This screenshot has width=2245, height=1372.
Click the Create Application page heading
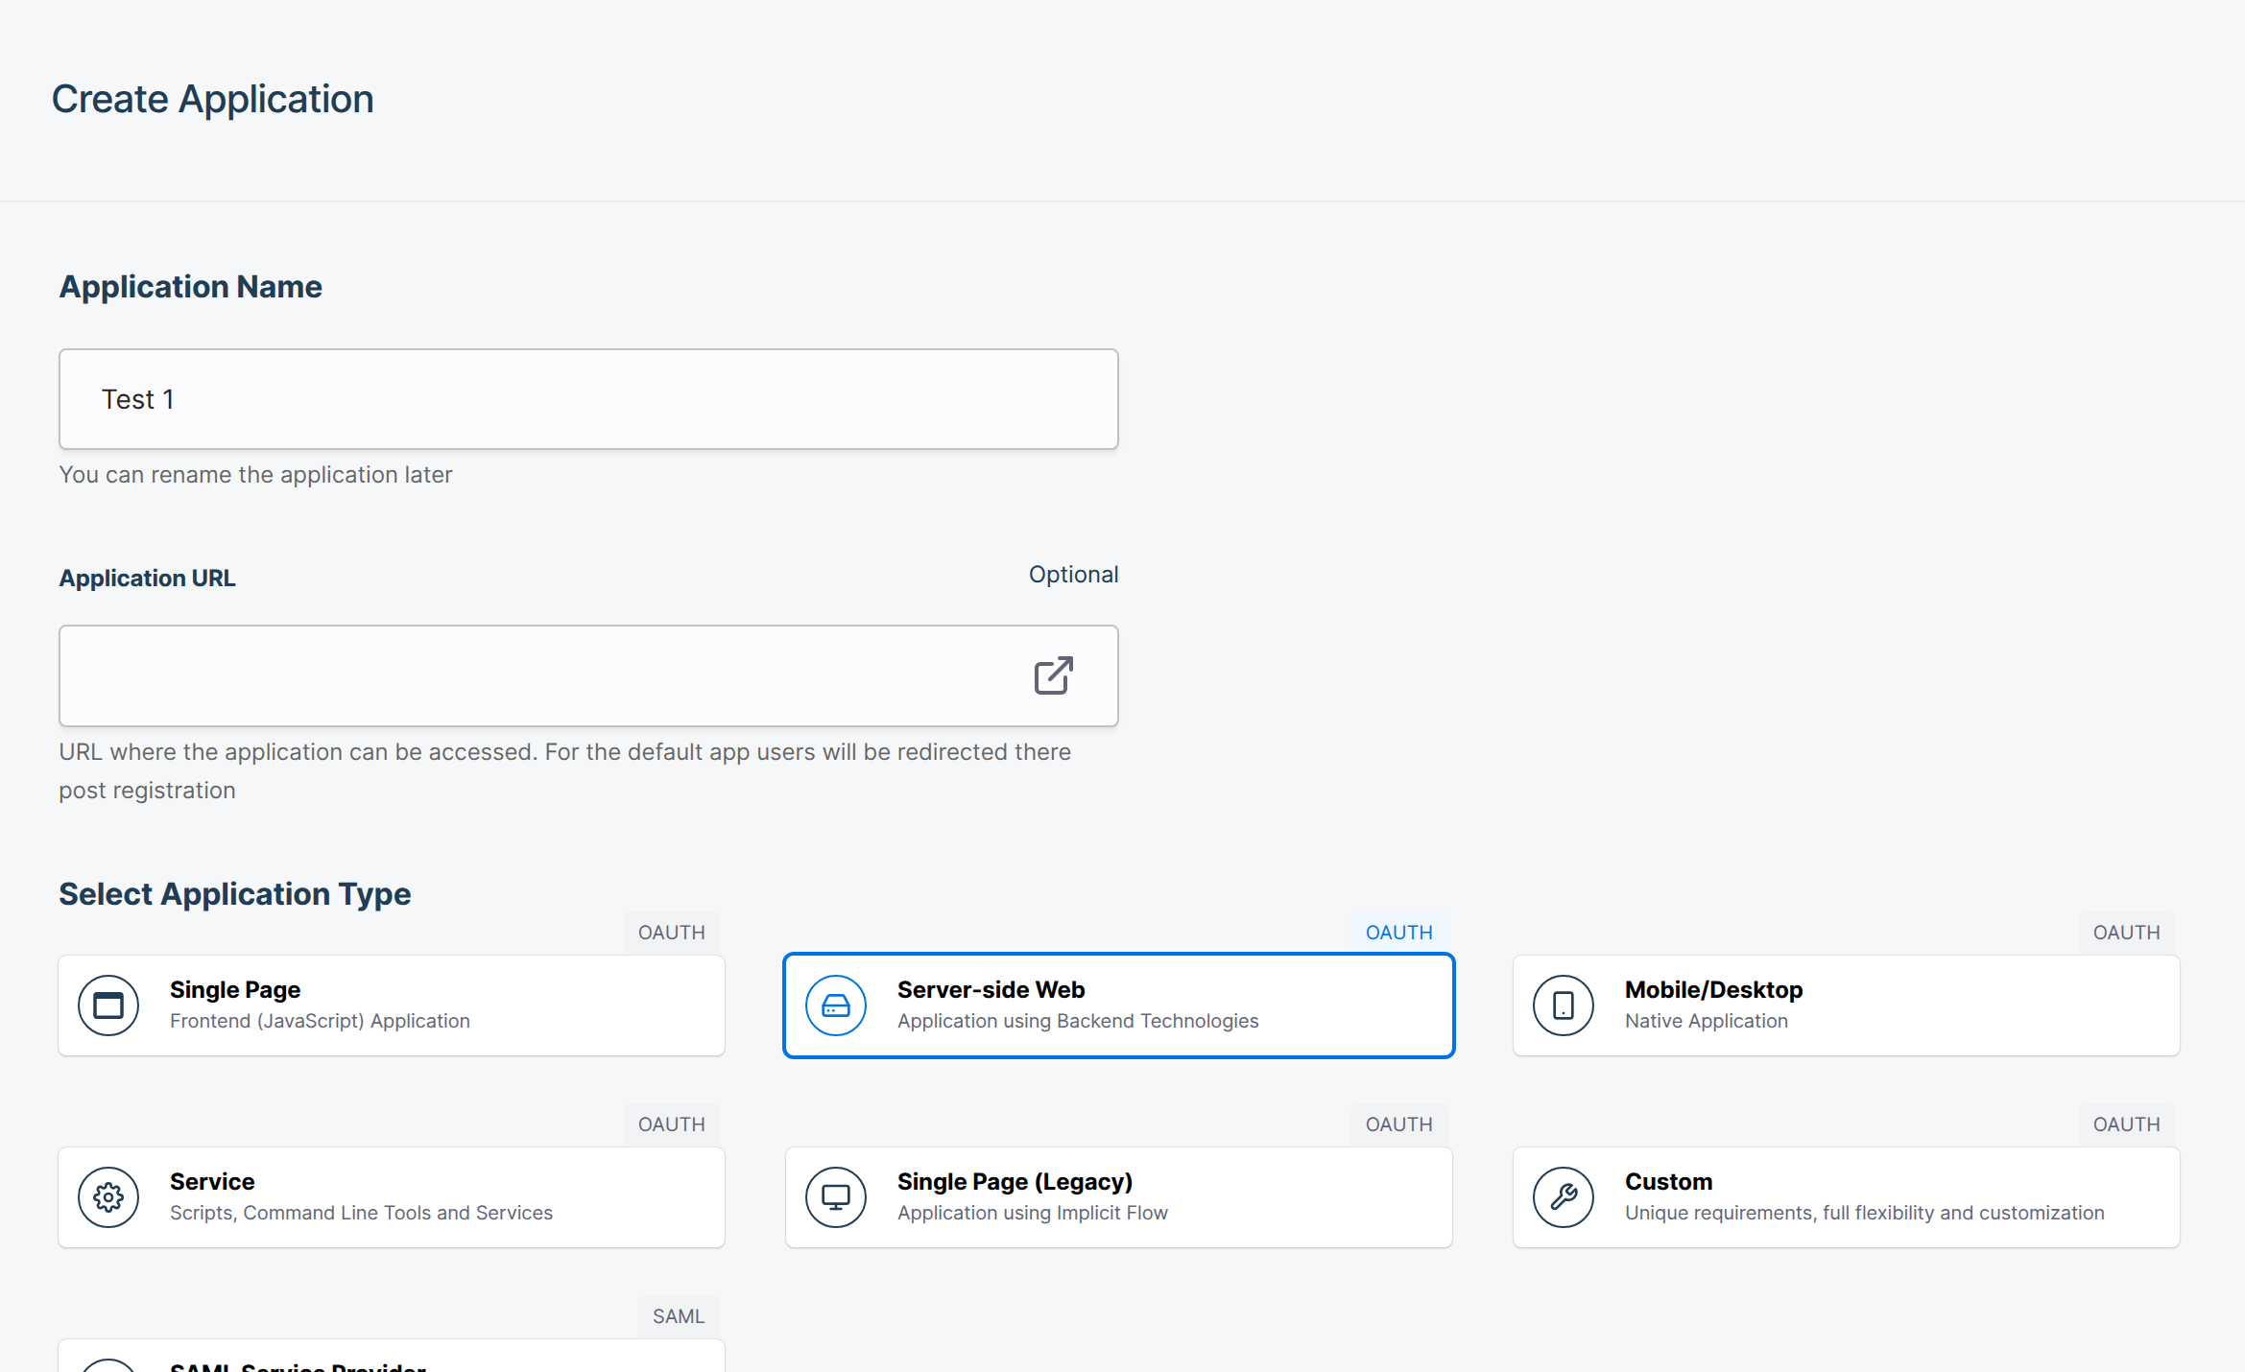click(x=212, y=99)
